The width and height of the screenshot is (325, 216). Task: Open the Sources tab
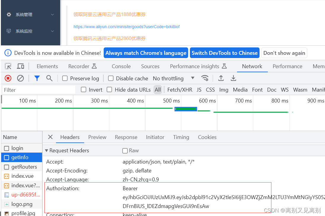(150, 66)
